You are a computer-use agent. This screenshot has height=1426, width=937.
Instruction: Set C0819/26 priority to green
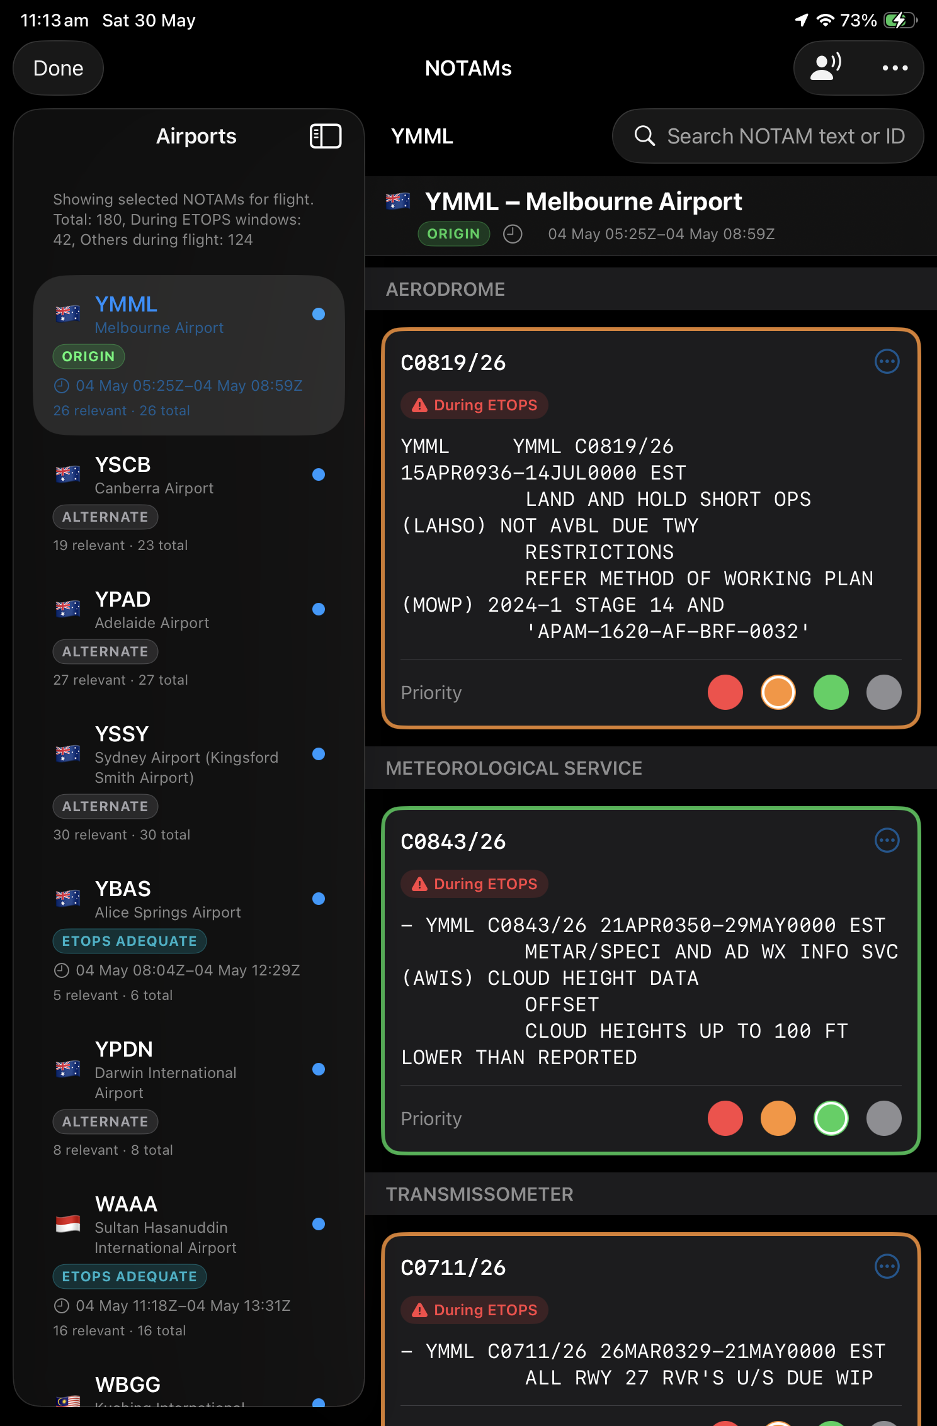point(831,692)
